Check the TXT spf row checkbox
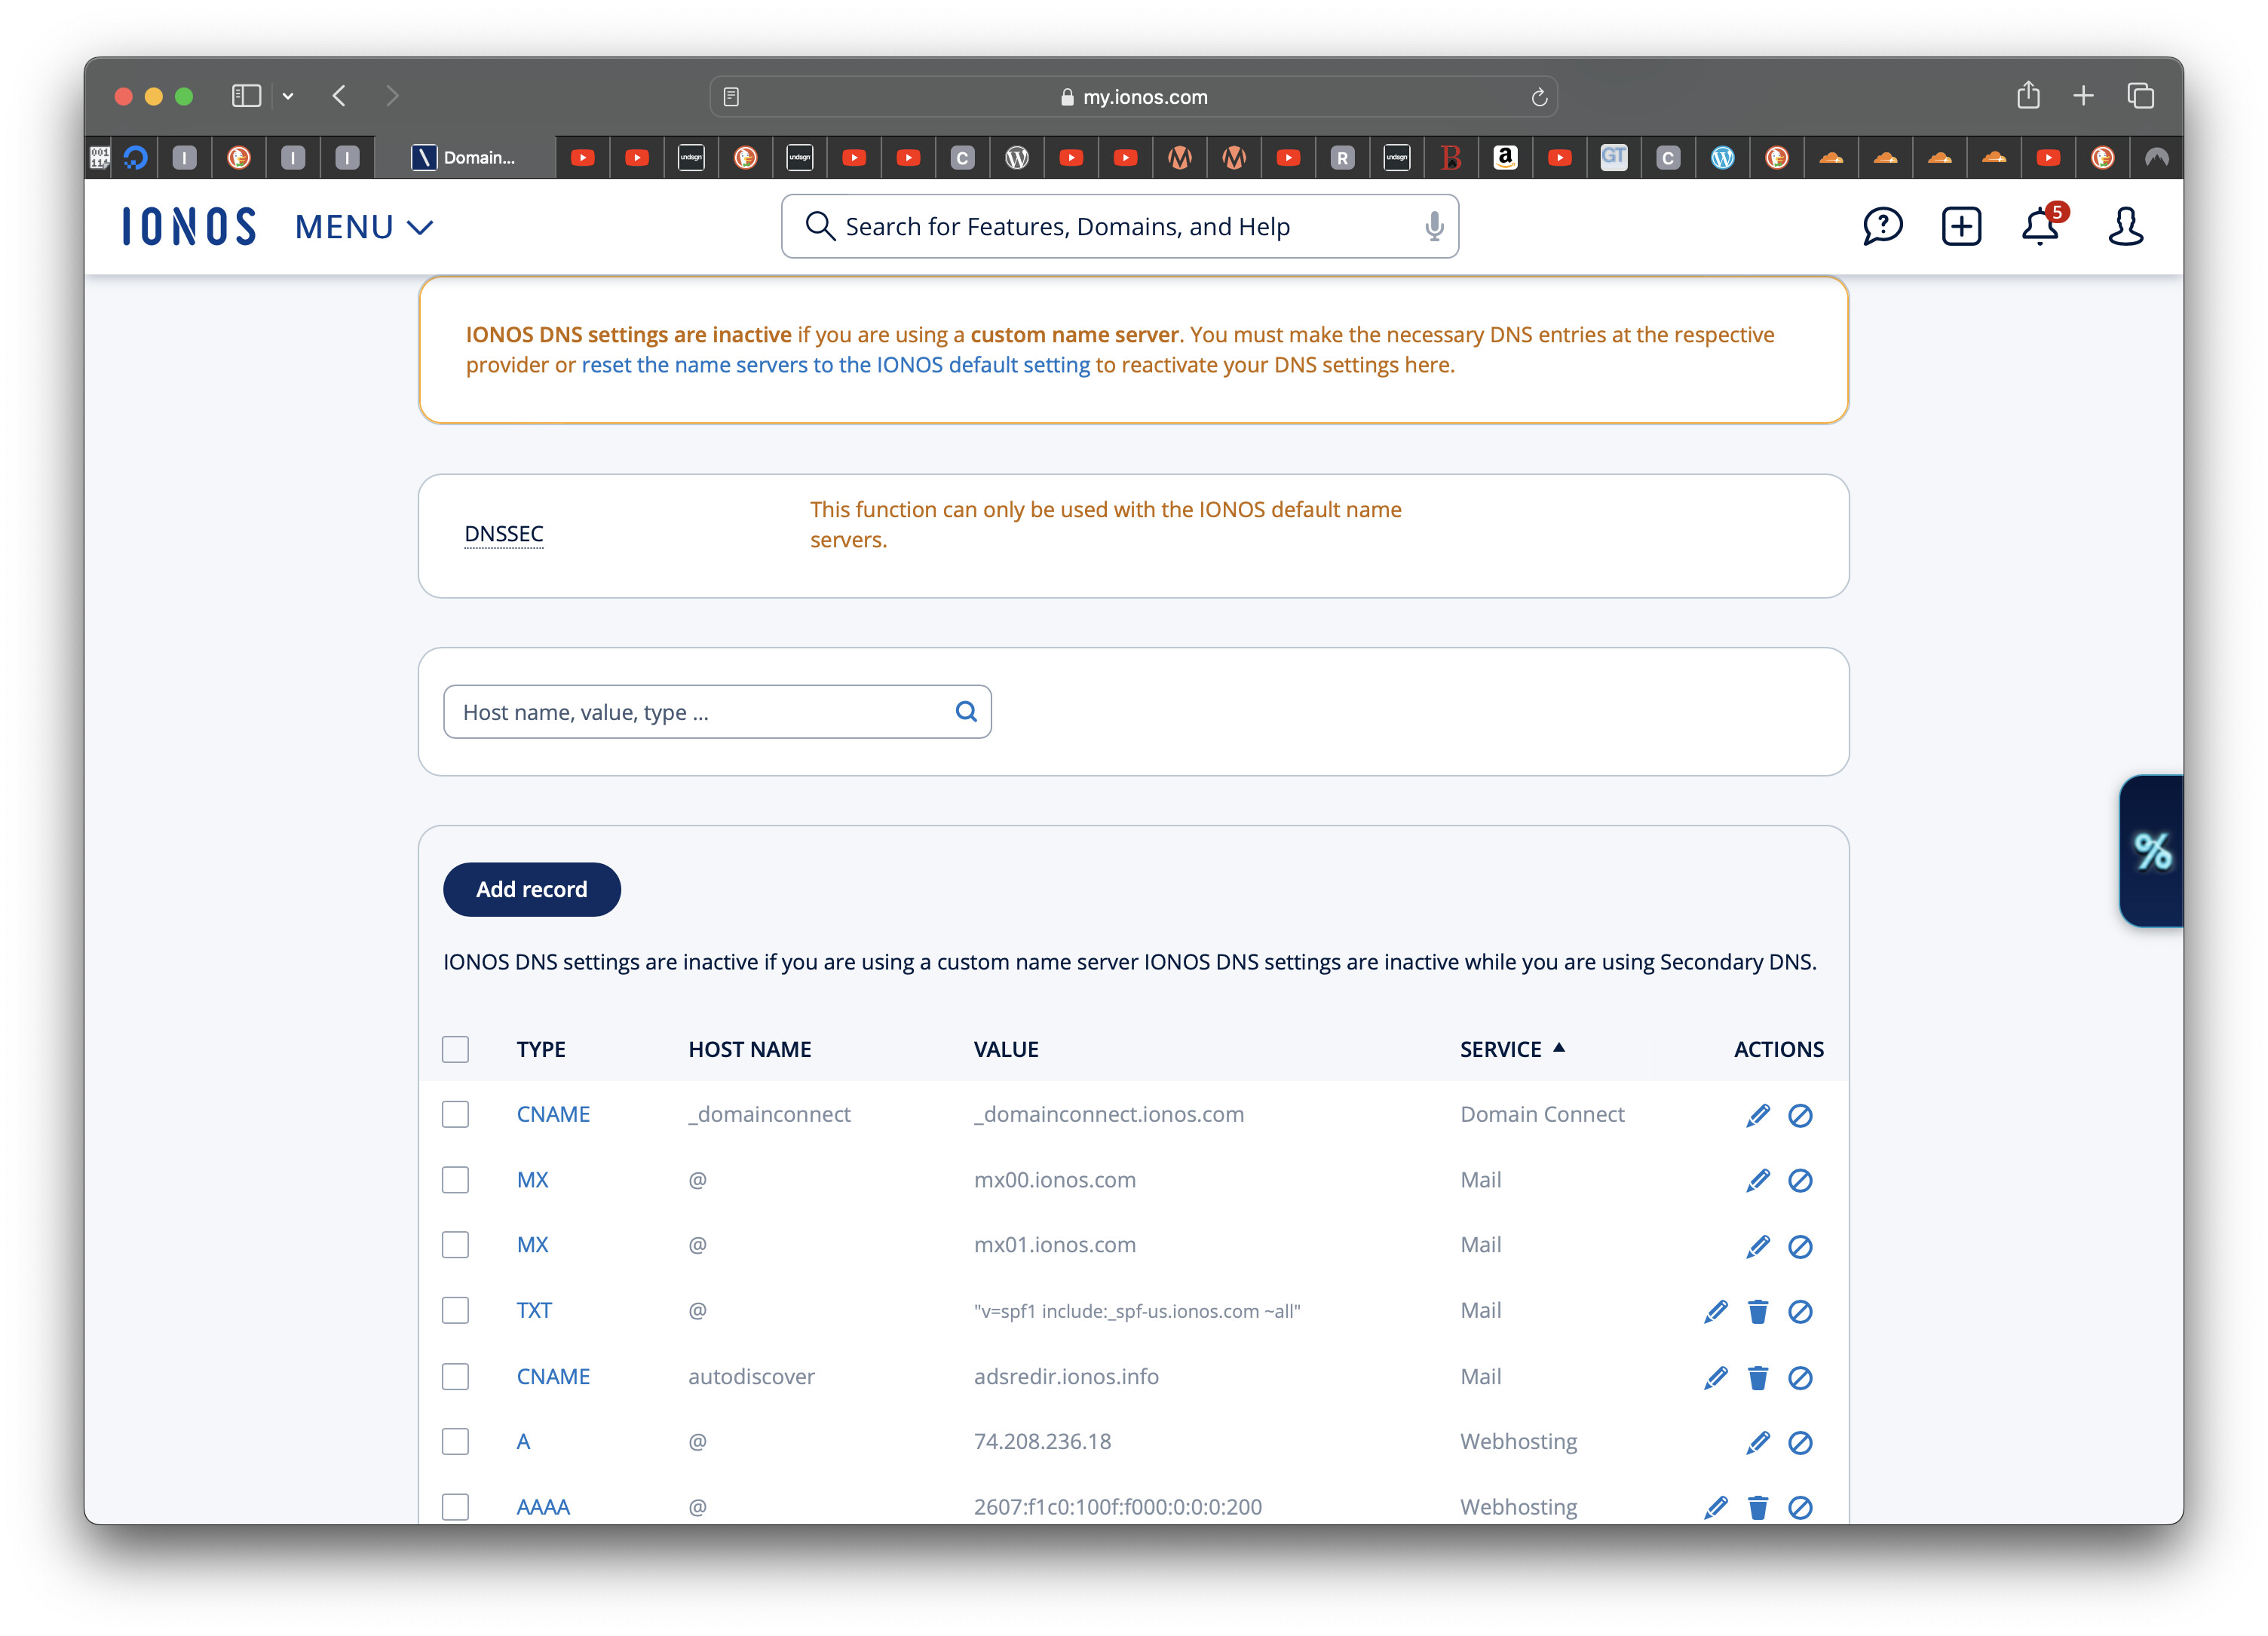 click(x=455, y=1310)
